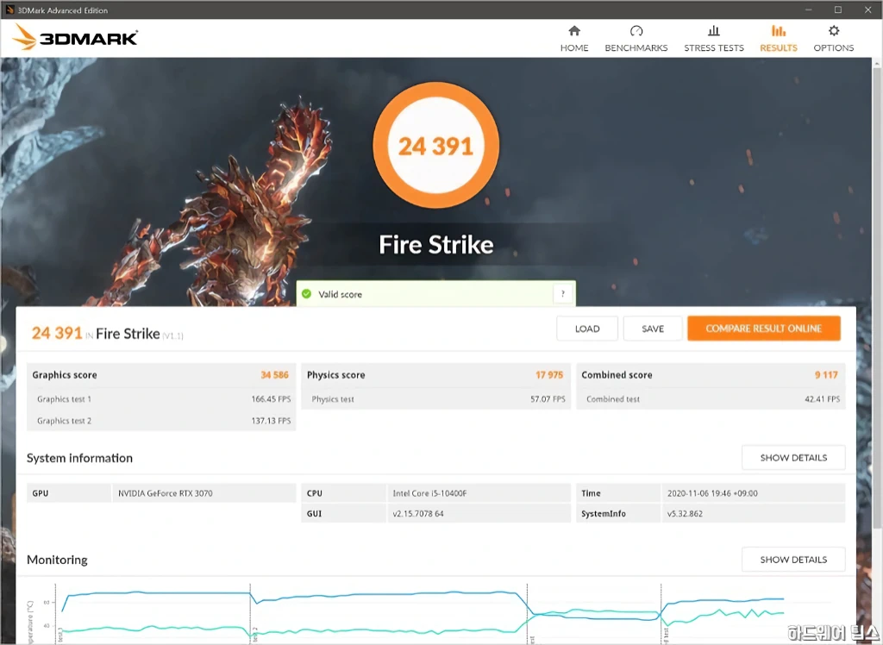Image resolution: width=883 pixels, height=645 pixels.
Task: Click Combined test result 42.41 FPS
Action: tap(822, 399)
